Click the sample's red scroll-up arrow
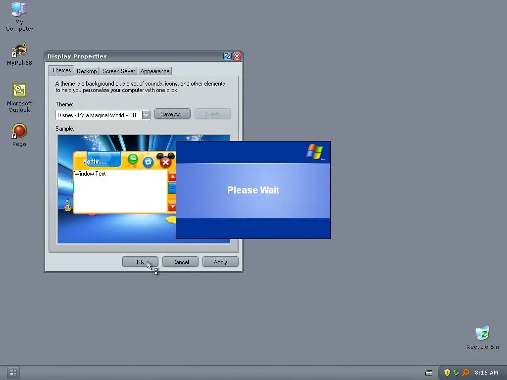 click(x=172, y=177)
